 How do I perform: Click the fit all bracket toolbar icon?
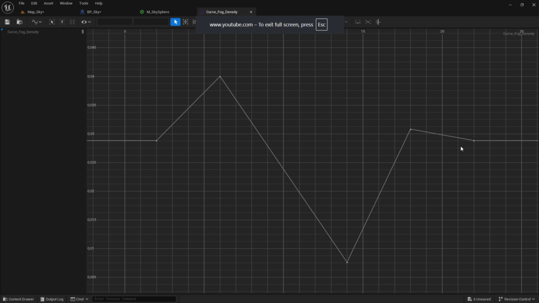(x=72, y=22)
